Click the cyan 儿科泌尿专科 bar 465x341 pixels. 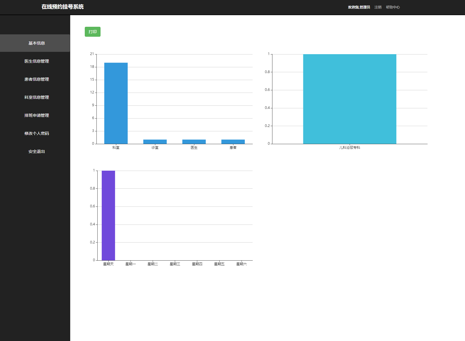(349, 99)
